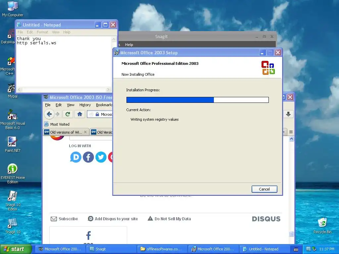Open Microsoft Visual Basic 6.0 shortcut
This screenshot has height=254, width=339.
pos(13,119)
